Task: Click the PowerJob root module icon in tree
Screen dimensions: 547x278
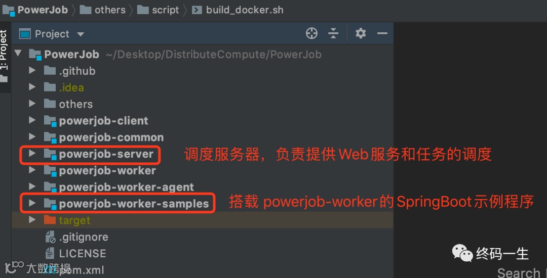Action: click(x=35, y=55)
